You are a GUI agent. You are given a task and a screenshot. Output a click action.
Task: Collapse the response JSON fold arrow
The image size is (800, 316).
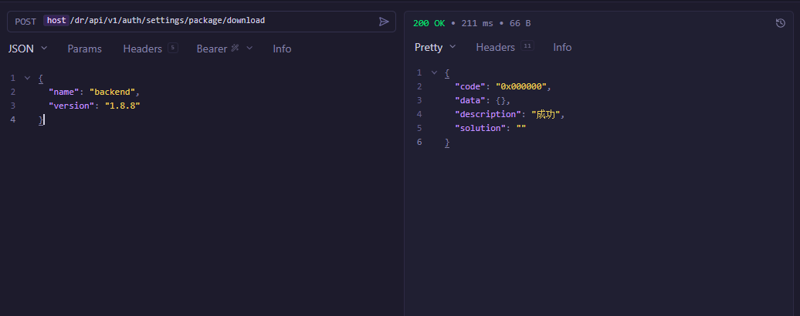434,72
